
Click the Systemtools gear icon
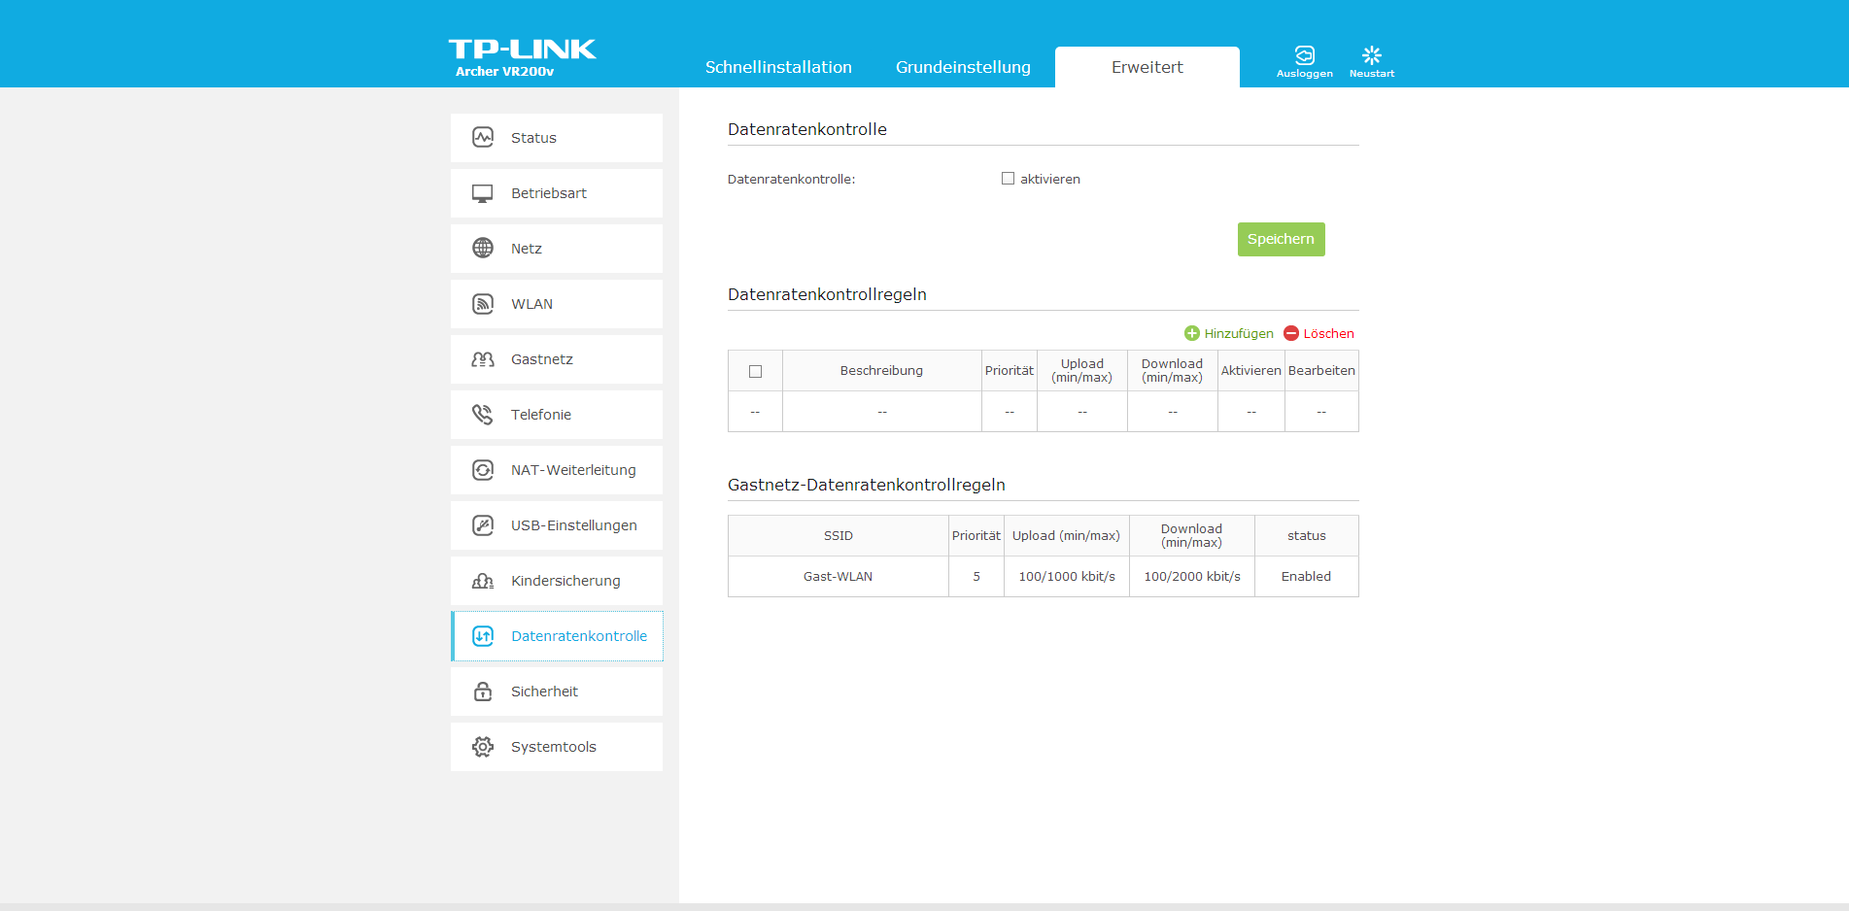click(483, 747)
